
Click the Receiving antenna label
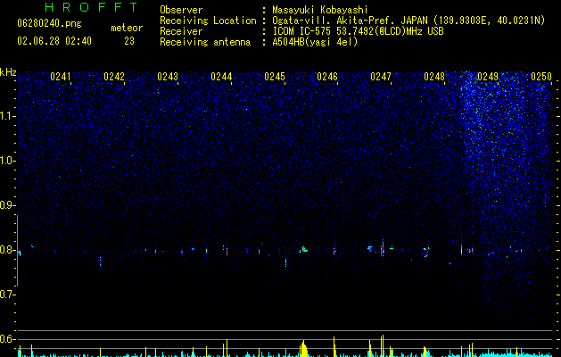click(x=205, y=42)
